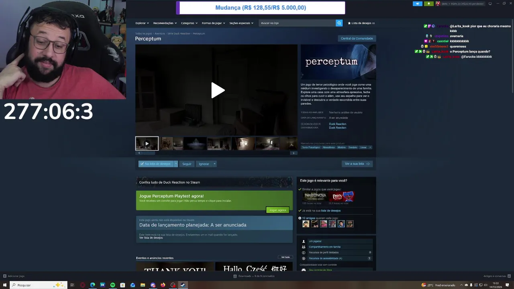Expand the Recomendações menu
This screenshot has height=289, width=514.
tap(165, 23)
